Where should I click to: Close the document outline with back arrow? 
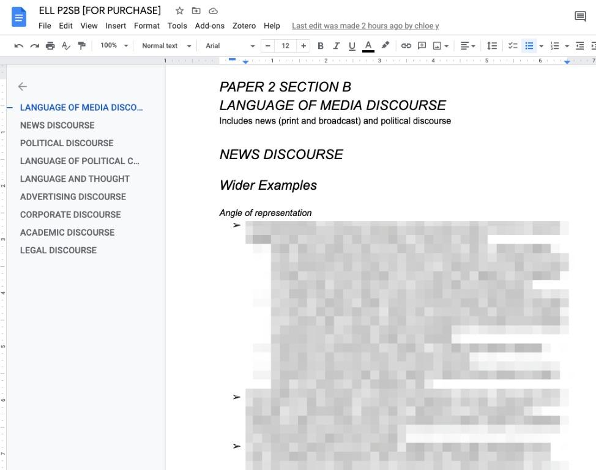coord(23,86)
